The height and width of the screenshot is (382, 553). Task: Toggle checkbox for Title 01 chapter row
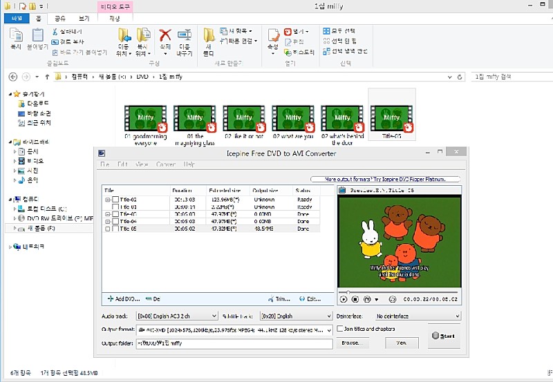pos(115,207)
